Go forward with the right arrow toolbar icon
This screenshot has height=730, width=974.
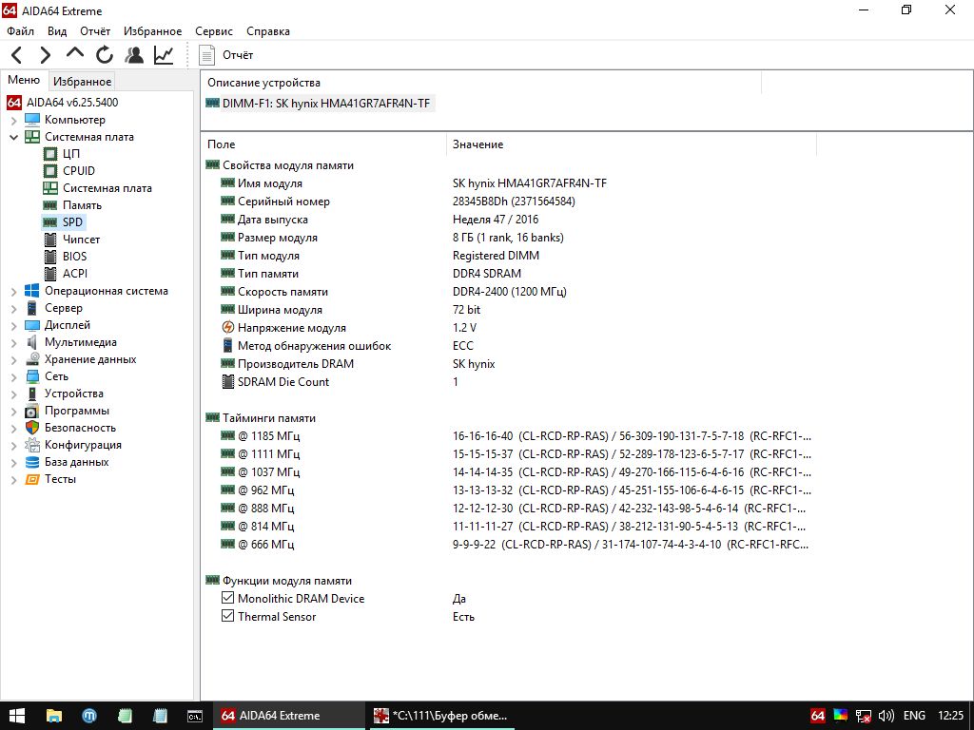click(46, 55)
